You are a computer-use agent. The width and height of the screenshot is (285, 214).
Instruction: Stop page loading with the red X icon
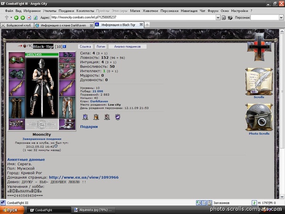click(29, 18)
